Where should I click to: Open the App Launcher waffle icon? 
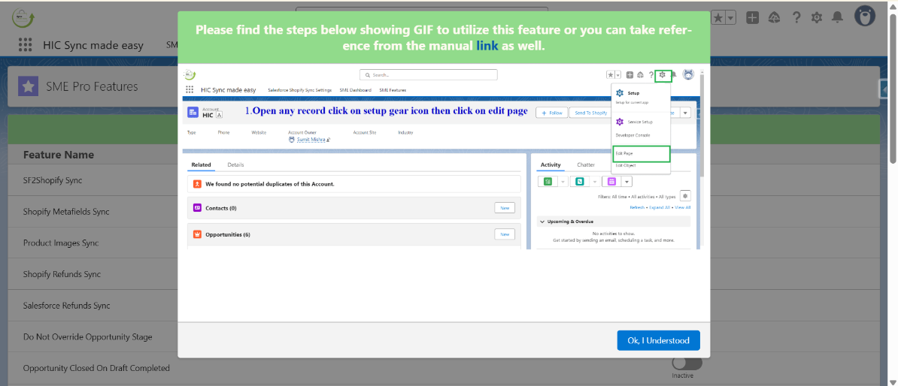click(x=24, y=45)
